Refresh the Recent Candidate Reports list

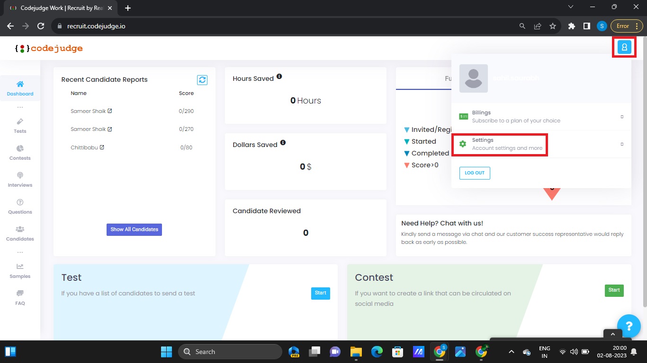tap(202, 80)
